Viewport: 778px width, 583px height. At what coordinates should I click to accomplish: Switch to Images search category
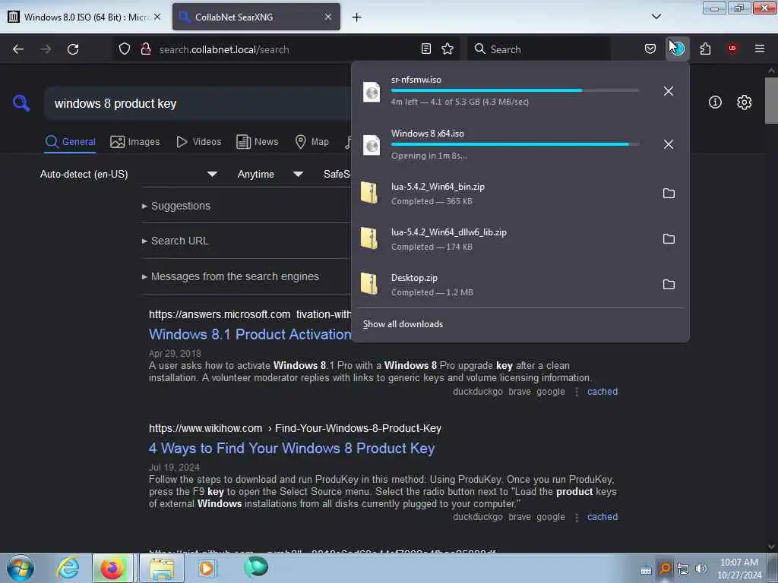click(x=135, y=142)
